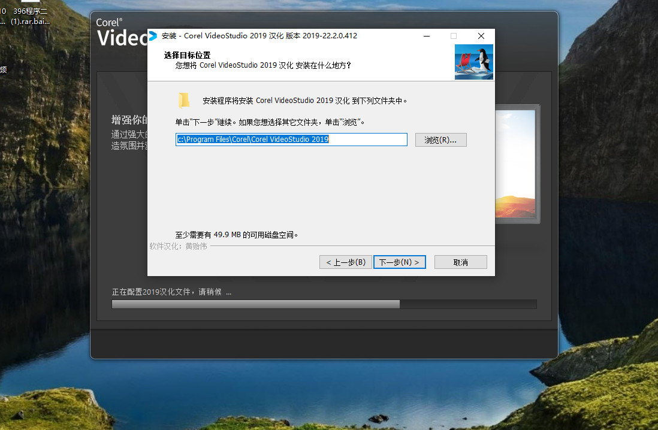The image size is (658, 430).
Task: Click the desert preview image in Corel window
Action: coord(515,163)
